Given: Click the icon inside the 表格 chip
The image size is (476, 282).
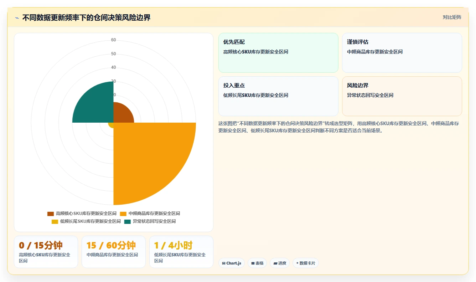Looking at the screenshot, I should coord(253,263).
